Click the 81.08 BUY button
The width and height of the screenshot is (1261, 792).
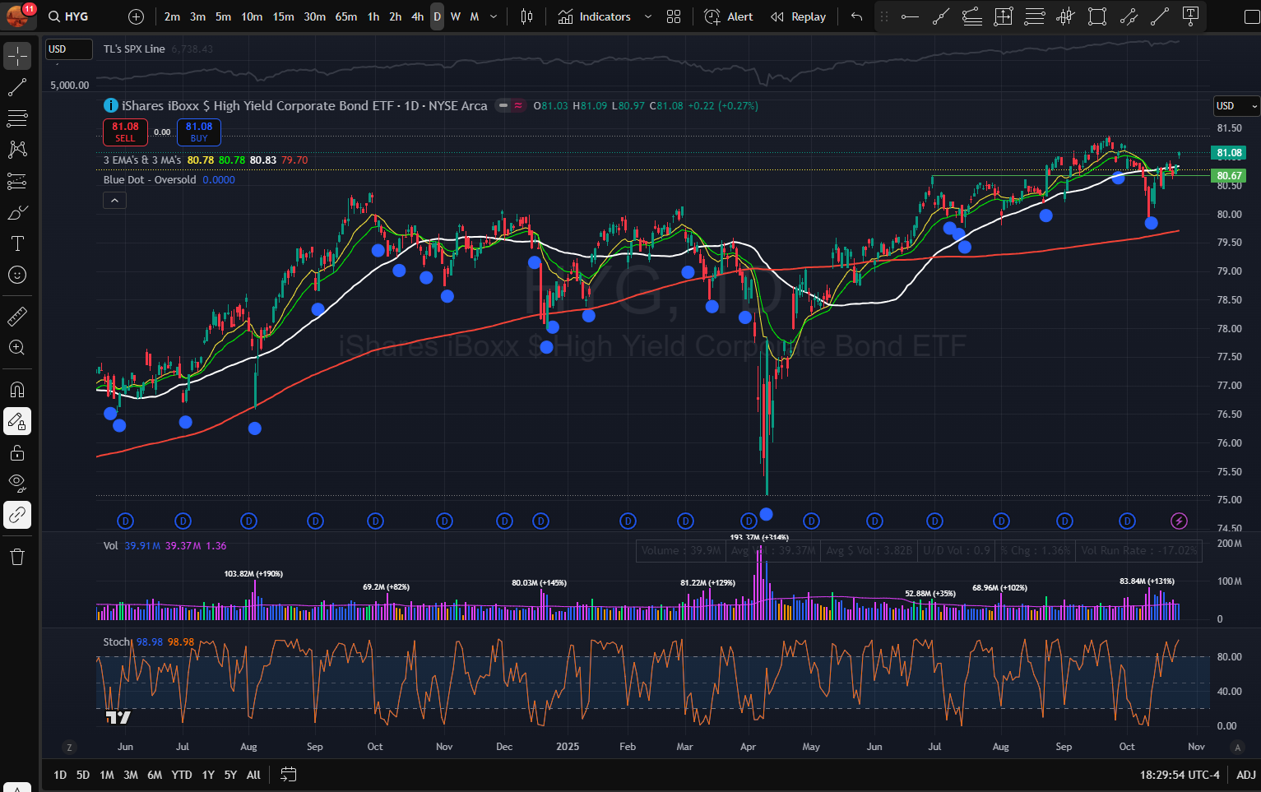point(199,132)
